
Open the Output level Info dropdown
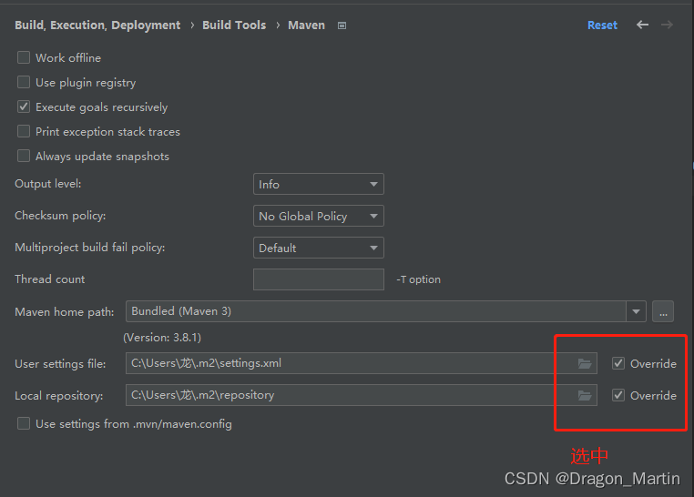318,184
